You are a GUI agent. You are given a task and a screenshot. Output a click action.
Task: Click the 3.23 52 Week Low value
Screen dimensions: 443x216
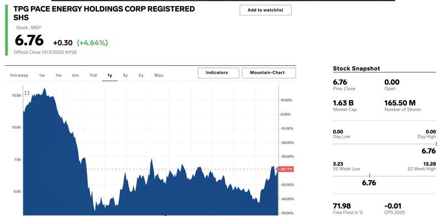pos(338,164)
